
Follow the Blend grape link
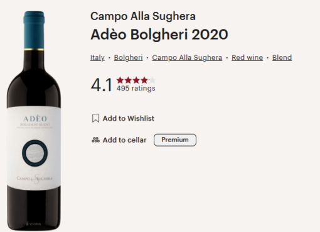[282, 57]
